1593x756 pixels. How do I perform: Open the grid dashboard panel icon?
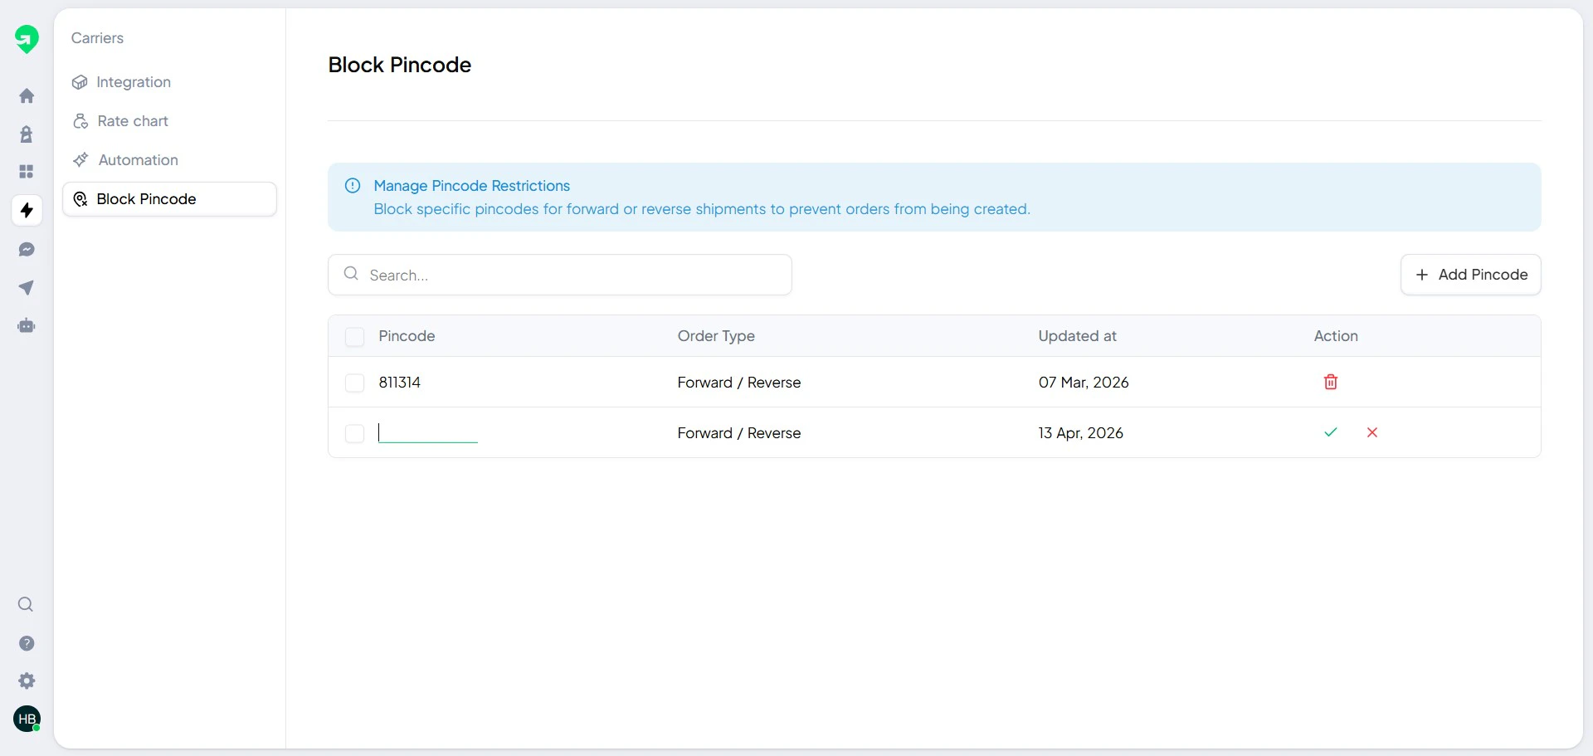click(27, 172)
